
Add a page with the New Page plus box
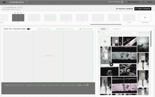tap(145, 17)
